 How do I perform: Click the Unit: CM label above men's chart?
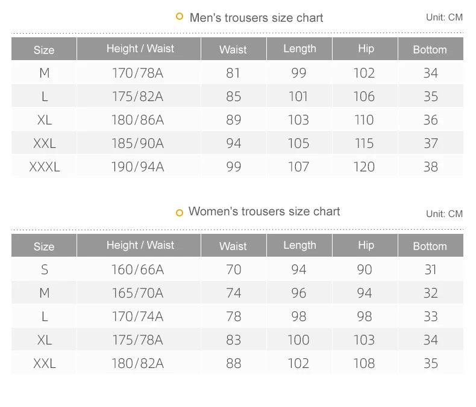coord(444,17)
